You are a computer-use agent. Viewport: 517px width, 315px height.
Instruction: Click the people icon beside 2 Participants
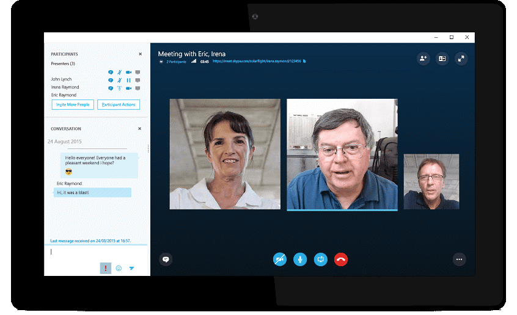tap(161, 62)
